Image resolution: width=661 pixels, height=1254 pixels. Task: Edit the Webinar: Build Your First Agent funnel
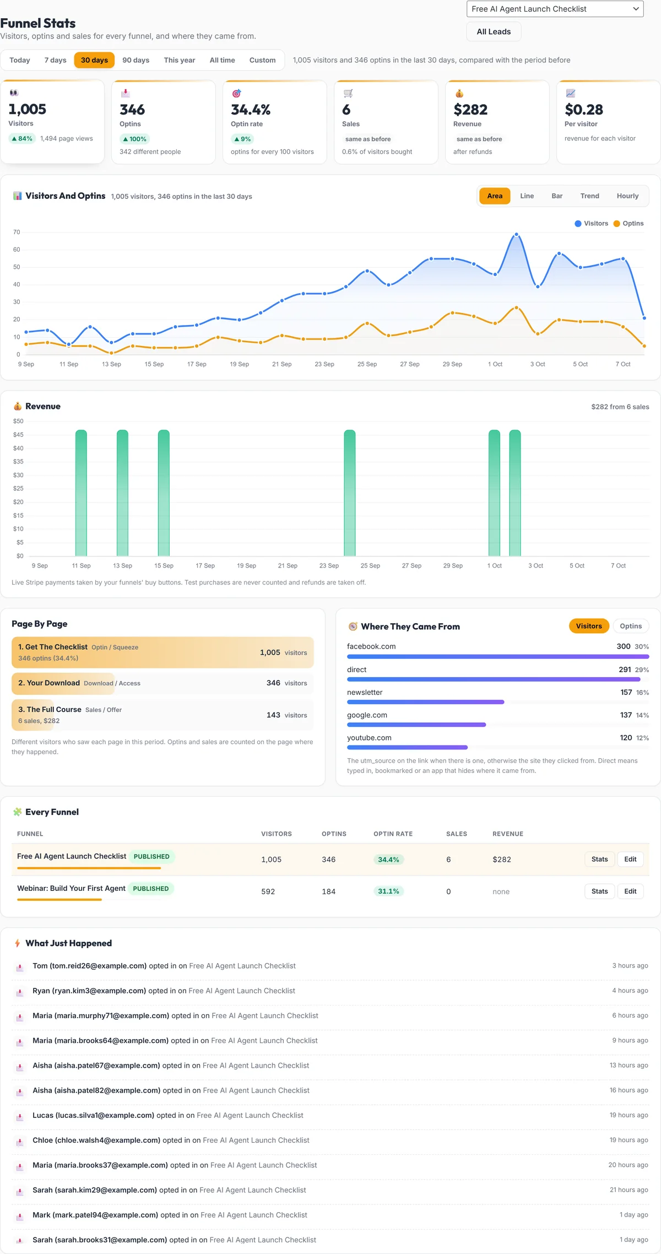(630, 891)
